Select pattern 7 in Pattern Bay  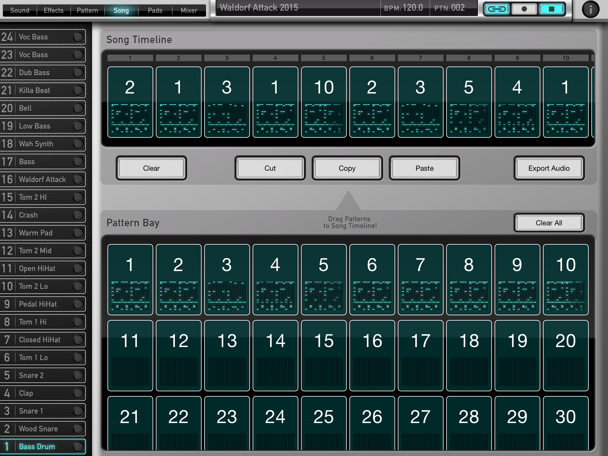420,279
